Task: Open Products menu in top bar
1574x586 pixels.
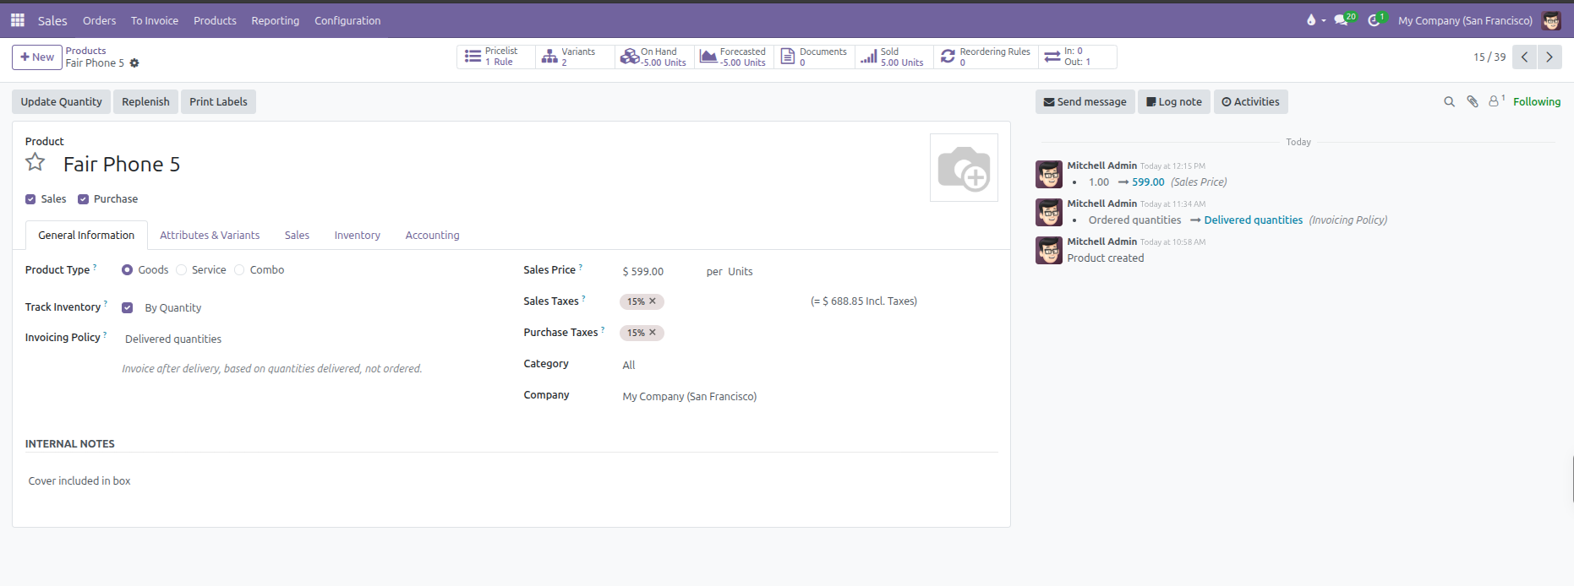Action: coord(215,20)
